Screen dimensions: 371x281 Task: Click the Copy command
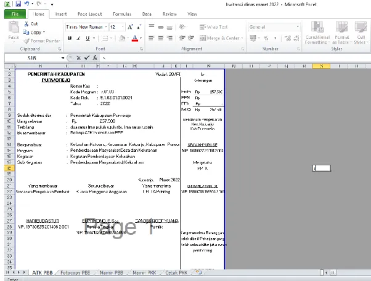[x=34, y=33]
